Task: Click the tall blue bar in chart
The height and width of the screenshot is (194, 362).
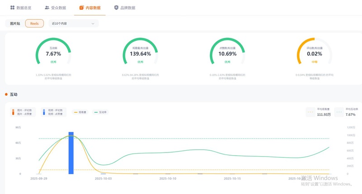Action: (71, 153)
